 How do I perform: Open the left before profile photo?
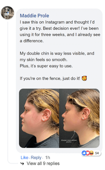[x=39, y=118]
